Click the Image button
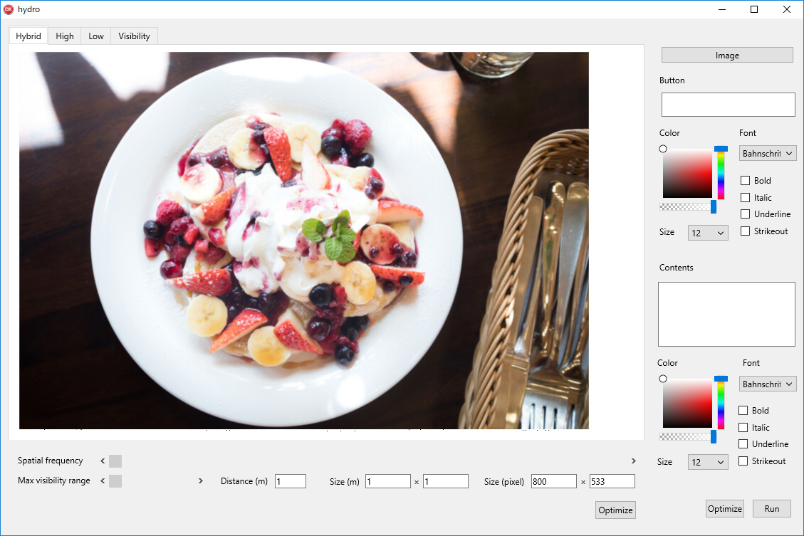 (727, 56)
